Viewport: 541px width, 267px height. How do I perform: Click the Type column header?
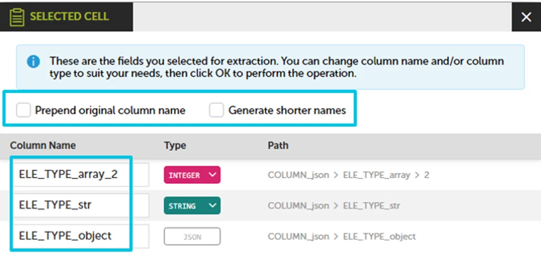click(x=175, y=146)
